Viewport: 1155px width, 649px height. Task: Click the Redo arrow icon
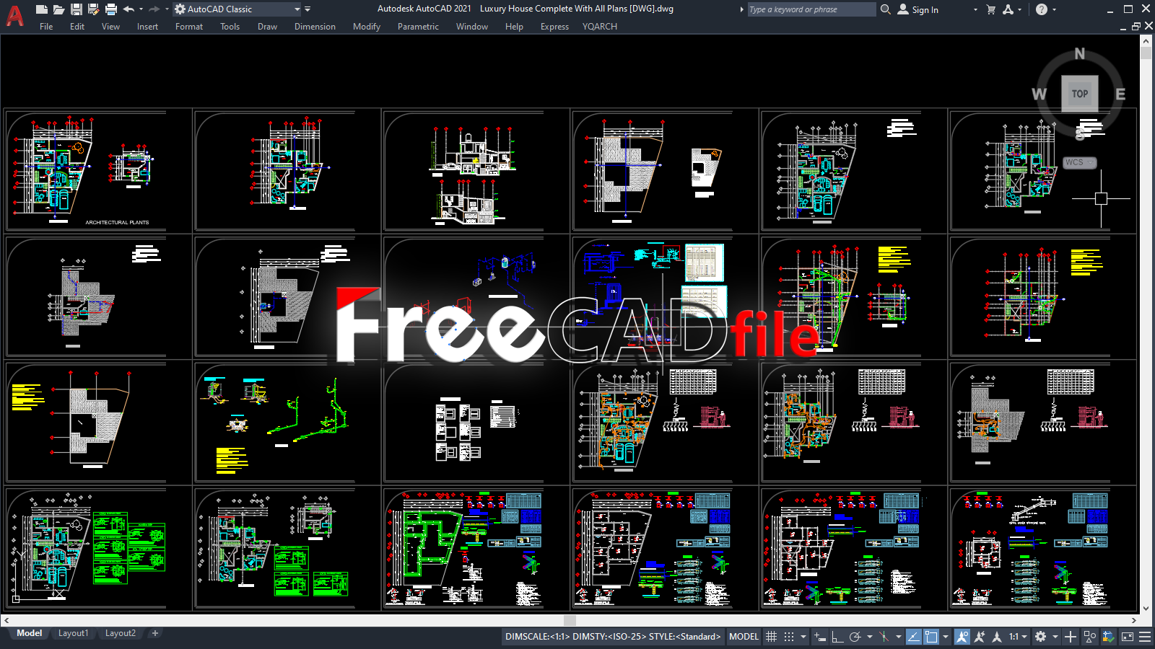154,9
